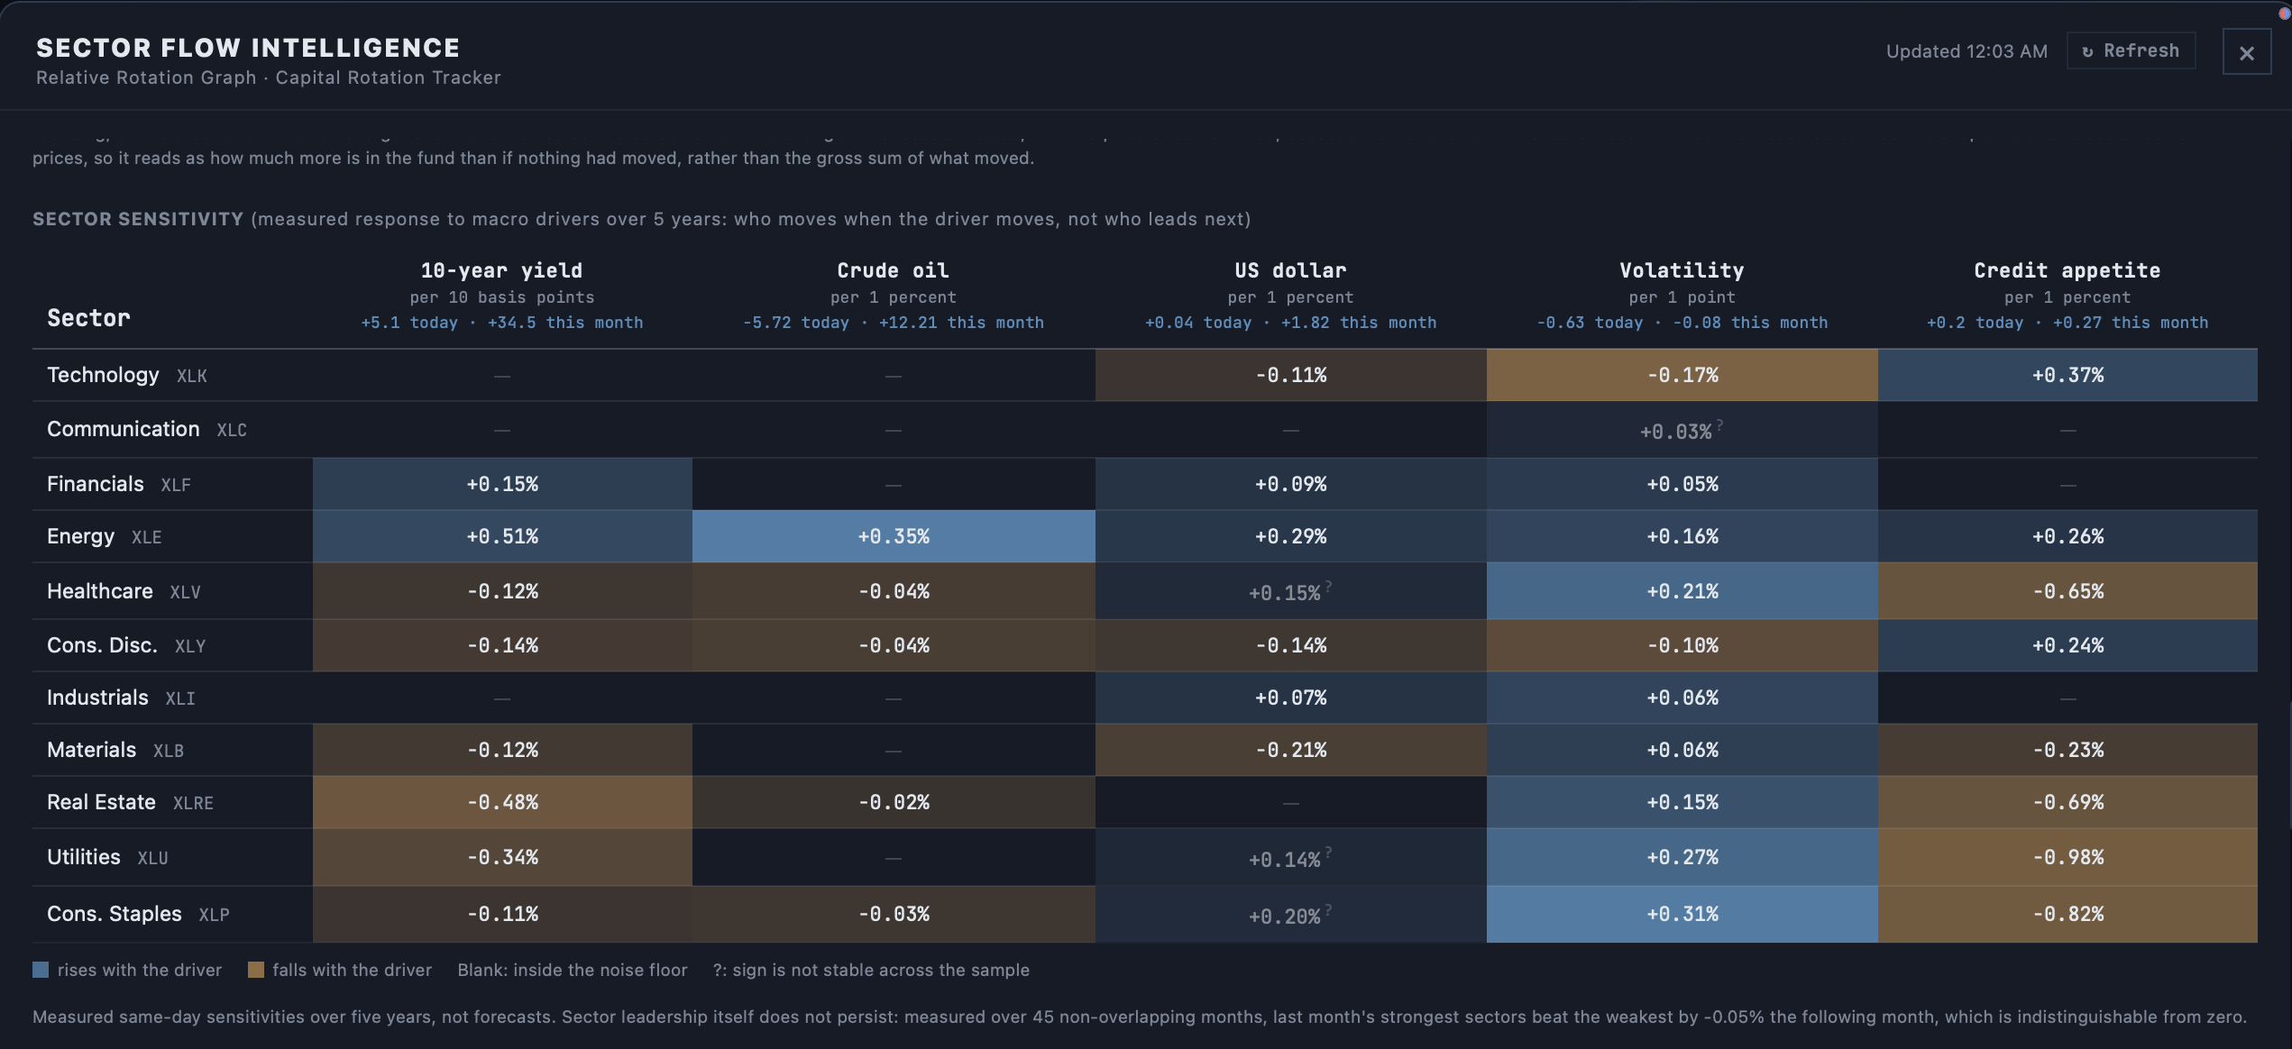This screenshot has height=1049, width=2292.
Task: Select the '10-year yield' column header
Action: 501,270
